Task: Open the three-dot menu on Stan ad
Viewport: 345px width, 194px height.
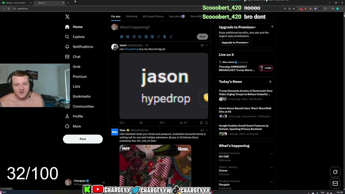Action: [206, 130]
